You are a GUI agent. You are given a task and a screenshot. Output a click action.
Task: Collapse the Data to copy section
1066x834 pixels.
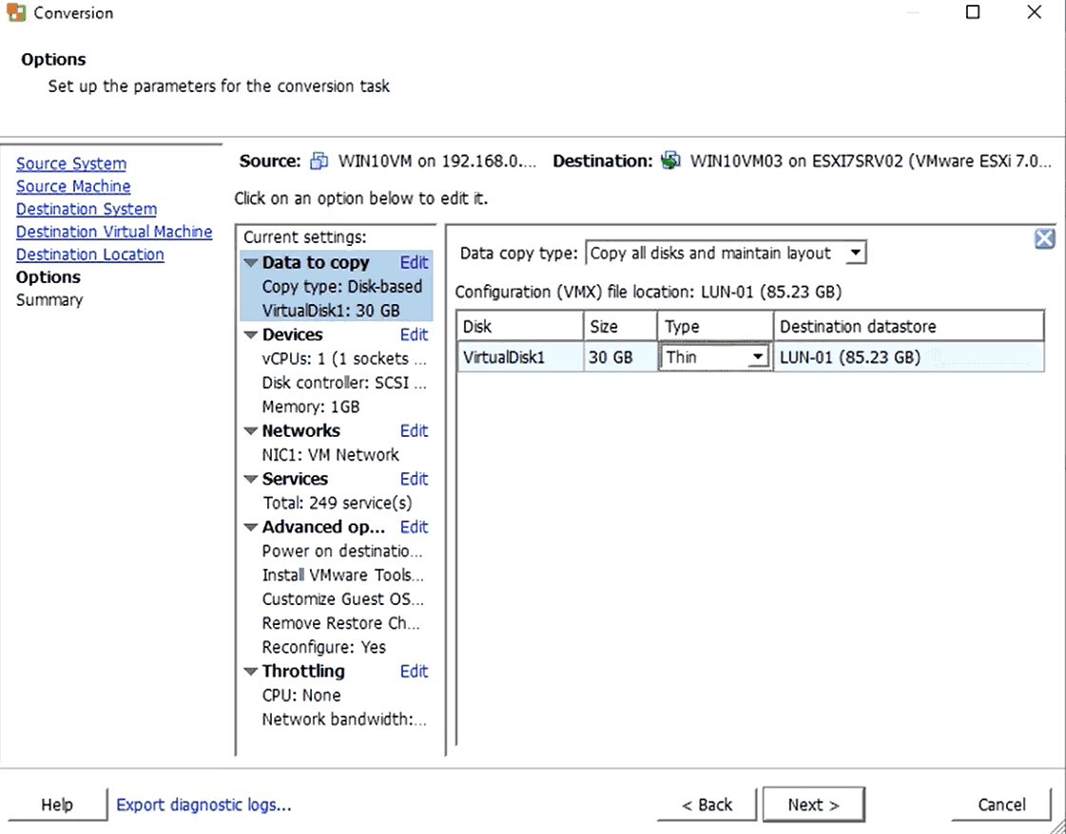(x=251, y=263)
